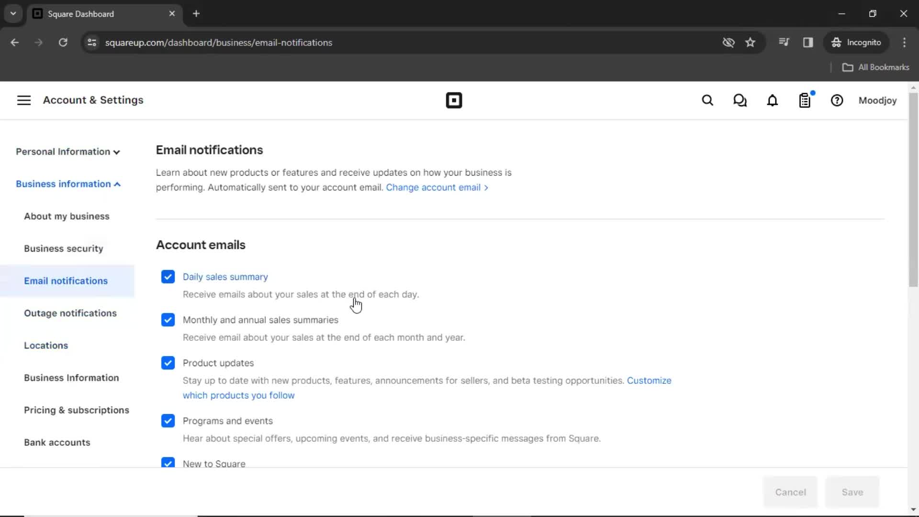Open All Bookmarks folder
The image size is (919, 517).
[875, 67]
